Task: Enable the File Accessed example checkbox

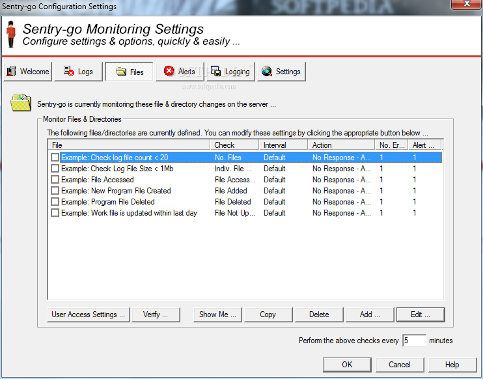Action: click(x=55, y=180)
